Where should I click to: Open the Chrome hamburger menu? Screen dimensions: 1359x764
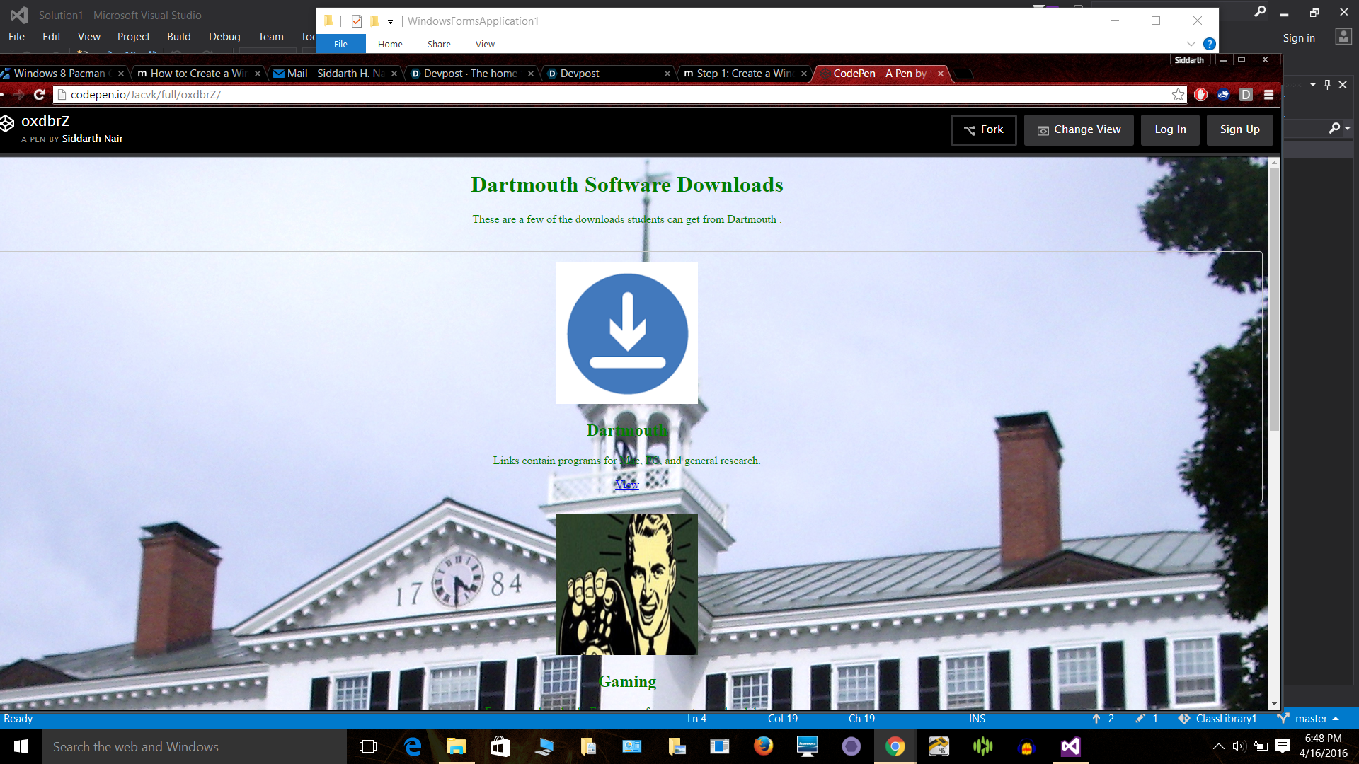pyautogui.click(x=1268, y=95)
